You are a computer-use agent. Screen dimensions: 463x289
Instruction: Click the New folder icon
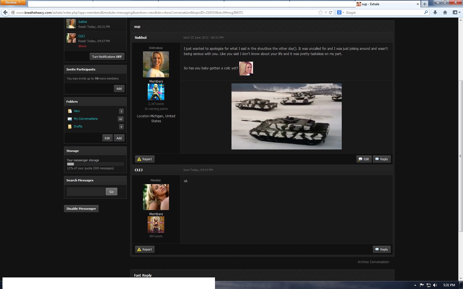[x=70, y=111]
